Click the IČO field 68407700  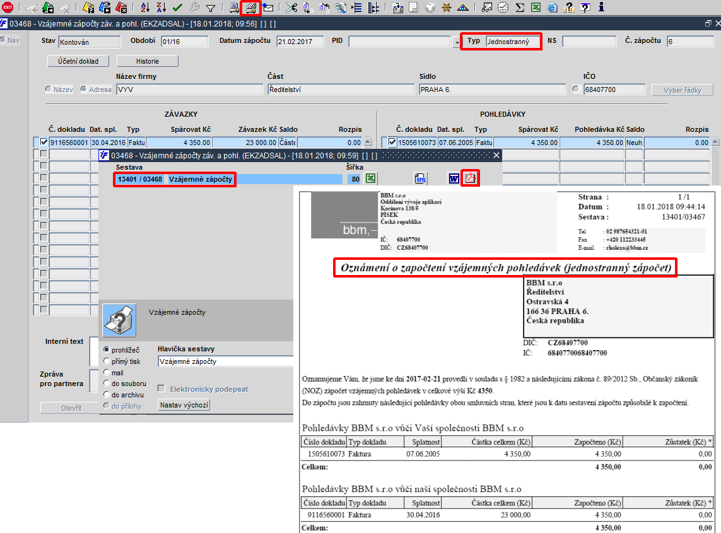614,90
